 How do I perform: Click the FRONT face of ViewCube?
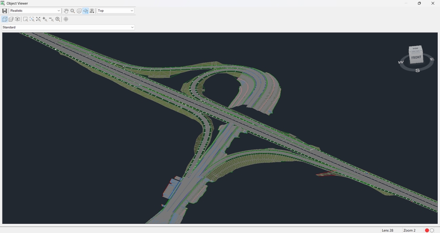[416, 58]
